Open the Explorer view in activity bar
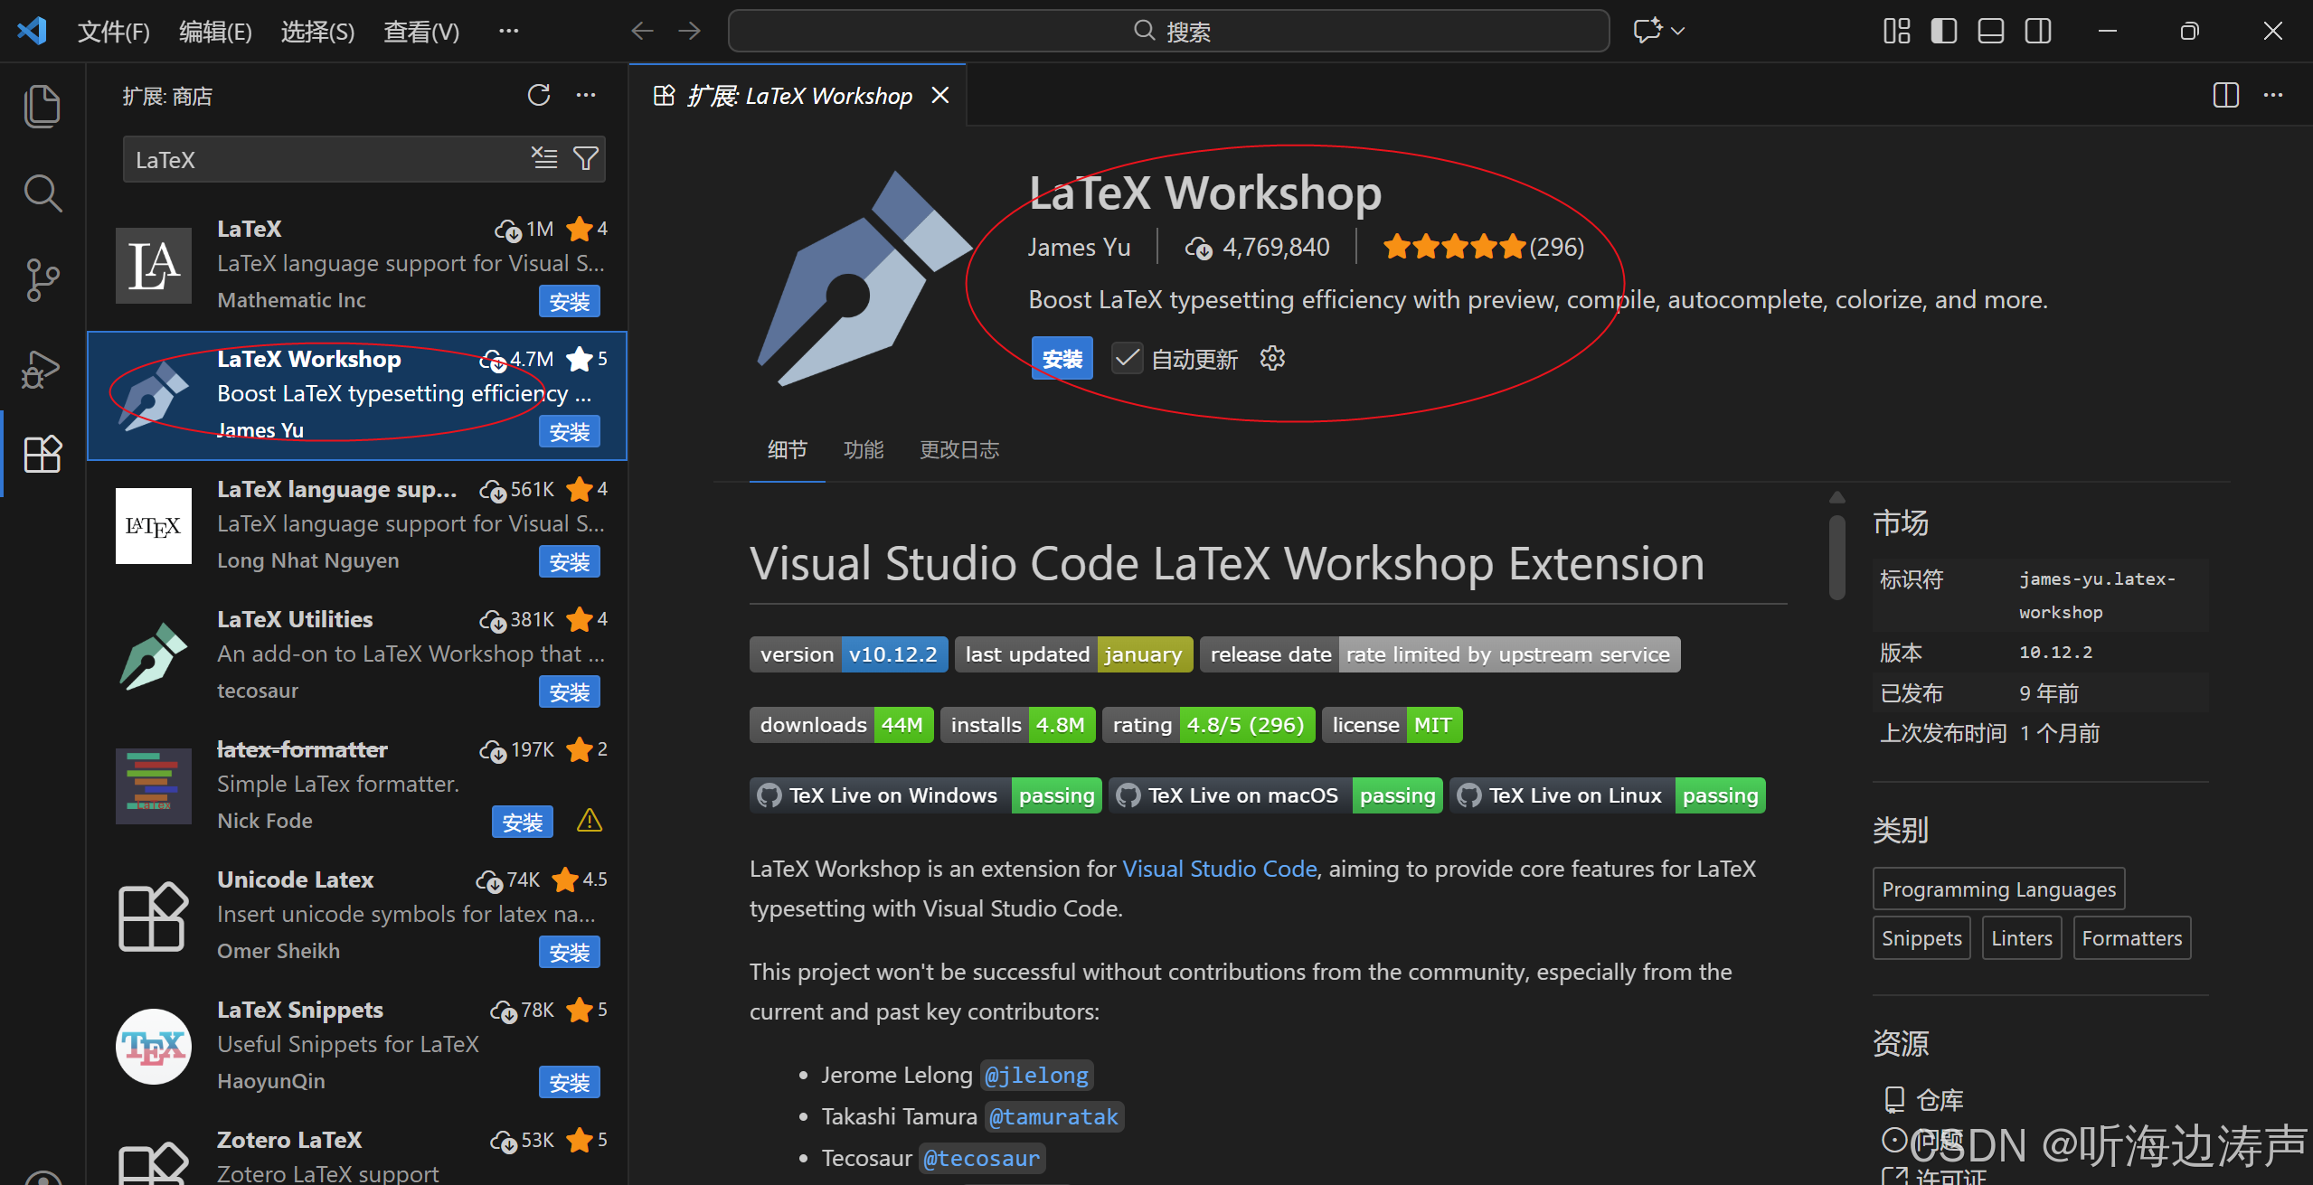2313x1185 pixels. 42,107
